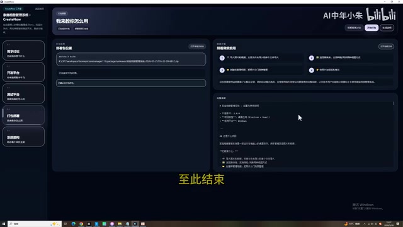Open Google Chrome from the taskbar

click(81, 224)
